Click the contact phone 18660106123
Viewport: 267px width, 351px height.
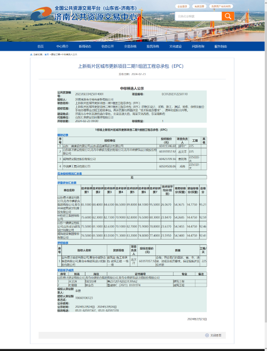pyautogui.click(x=84, y=298)
